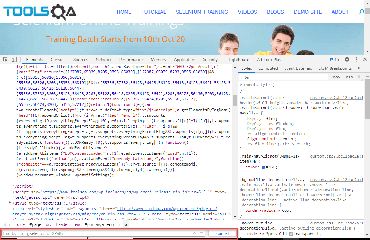Open the Computed styles tab
The height and width of the screenshot is (240, 370).
[x=268, y=68]
